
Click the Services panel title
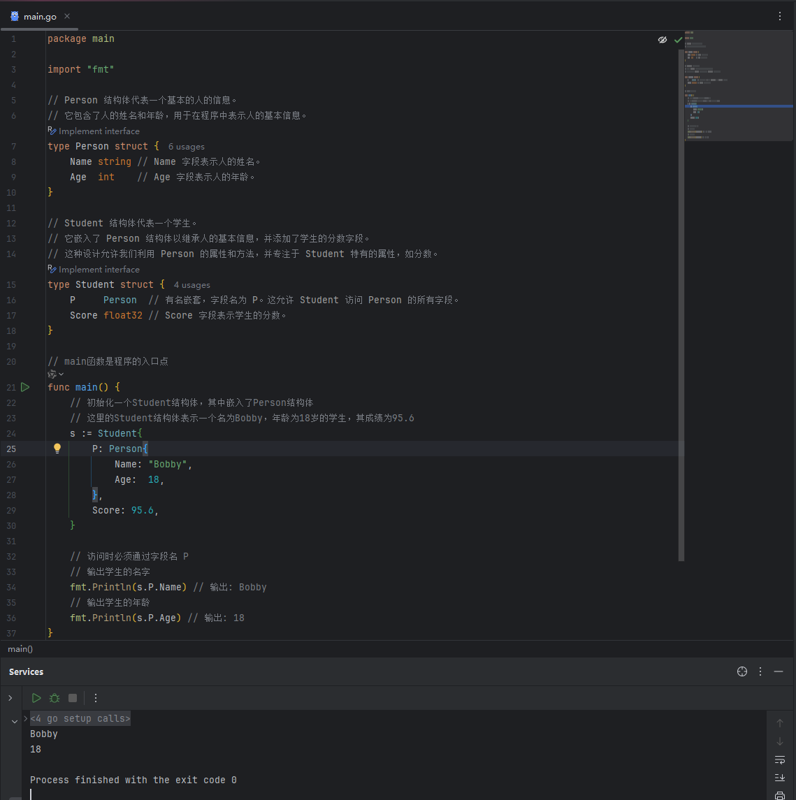(x=26, y=672)
